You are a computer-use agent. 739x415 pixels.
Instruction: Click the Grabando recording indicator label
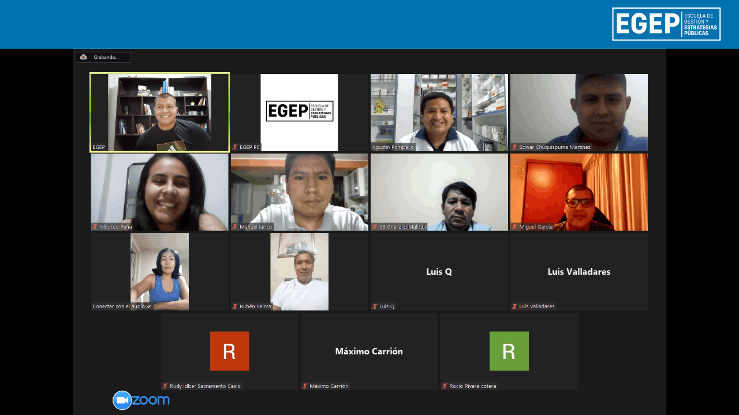coord(106,57)
